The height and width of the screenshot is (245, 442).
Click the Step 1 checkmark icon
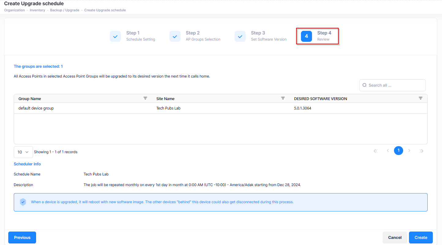115,36
